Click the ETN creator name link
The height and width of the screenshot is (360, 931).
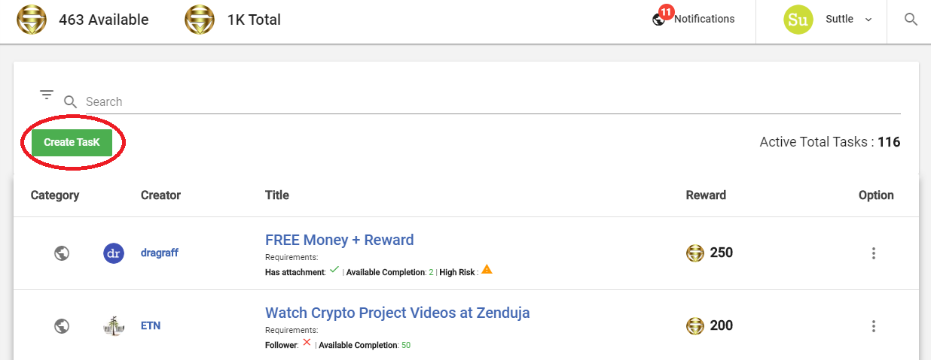pyautogui.click(x=151, y=326)
